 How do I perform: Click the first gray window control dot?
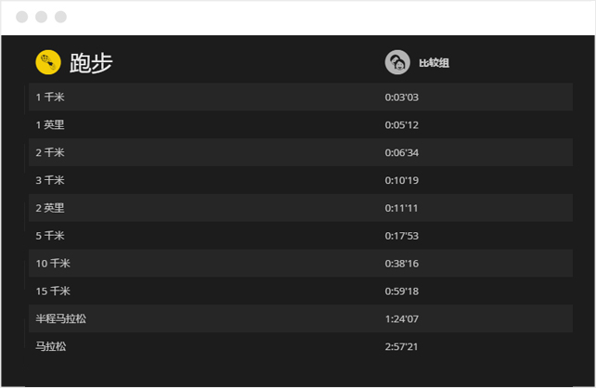pos(21,17)
